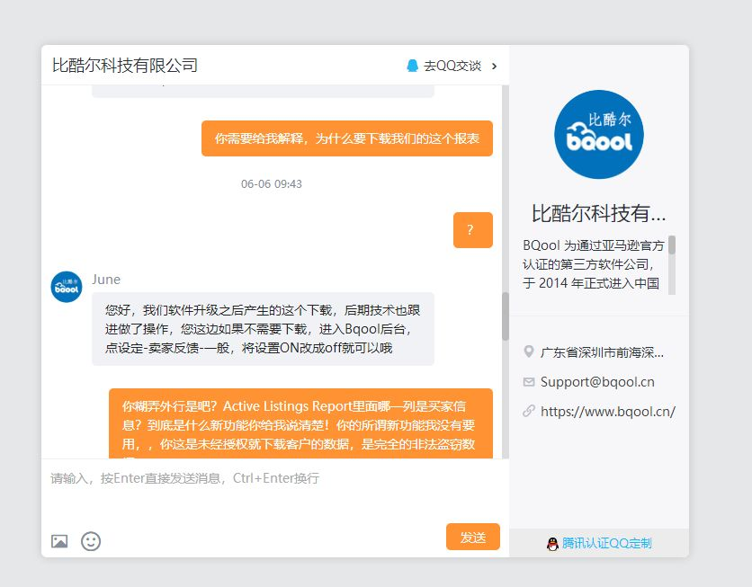Click the QQ penguin icon in header
Image resolution: width=752 pixels, height=587 pixels.
[413, 66]
